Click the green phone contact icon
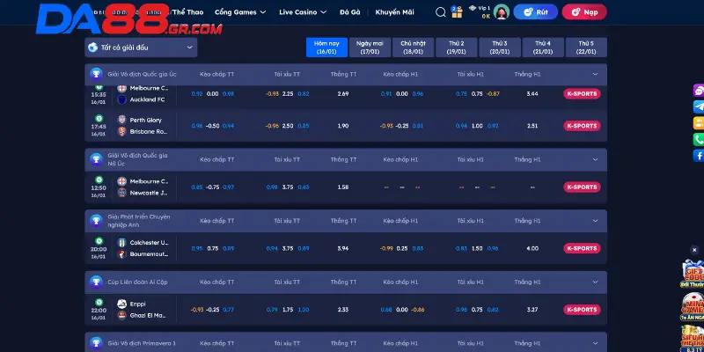704x352 pixels. (x=699, y=139)
